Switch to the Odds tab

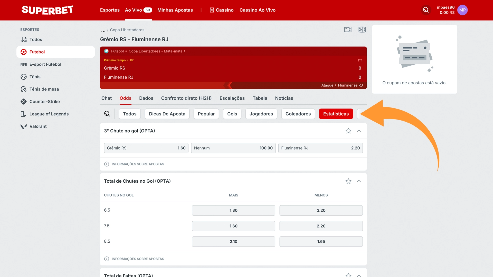coord(125,98)
